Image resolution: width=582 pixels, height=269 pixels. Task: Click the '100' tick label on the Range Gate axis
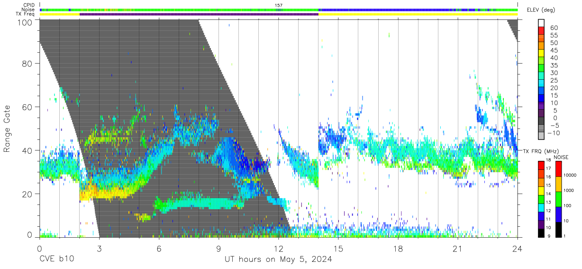pyautogui.click(x=26, y=22)
